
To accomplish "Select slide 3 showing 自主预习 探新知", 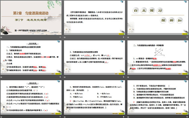I will pos(158,18).
